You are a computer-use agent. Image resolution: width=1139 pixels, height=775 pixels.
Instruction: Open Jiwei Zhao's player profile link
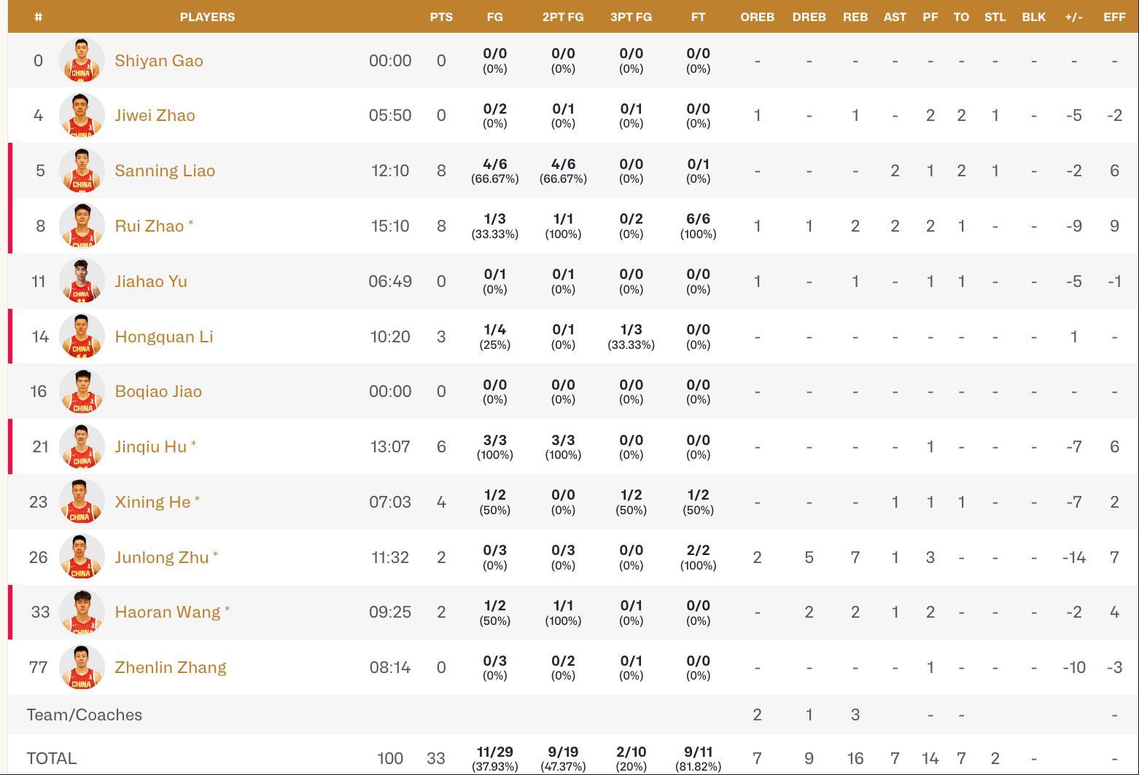pyautogui.click(x=155, y=115)
